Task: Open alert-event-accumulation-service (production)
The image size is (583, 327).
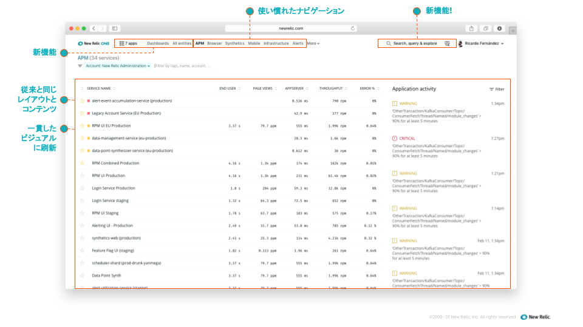Action: [x=132, y=101]
